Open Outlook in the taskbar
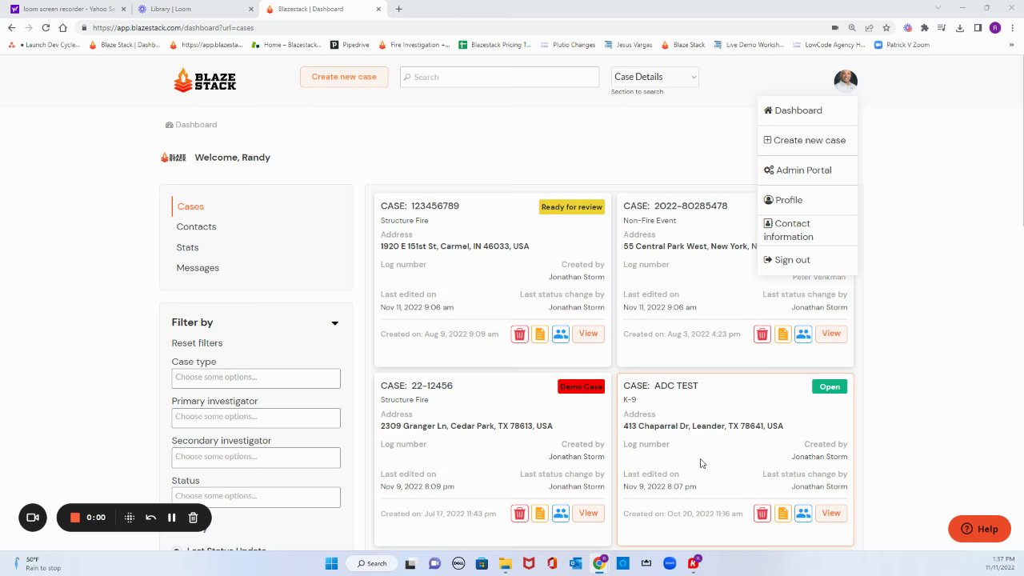The height and width of the screenshot is (576, 1024). click(575, 563)
